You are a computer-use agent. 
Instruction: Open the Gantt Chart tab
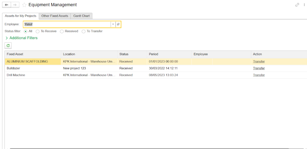point(82,16)
